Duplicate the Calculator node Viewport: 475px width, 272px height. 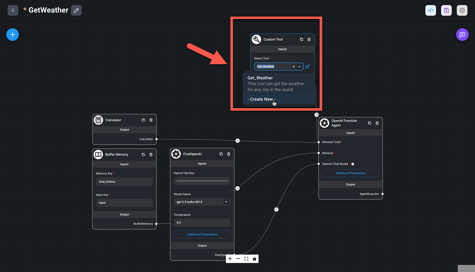point(144,120)
